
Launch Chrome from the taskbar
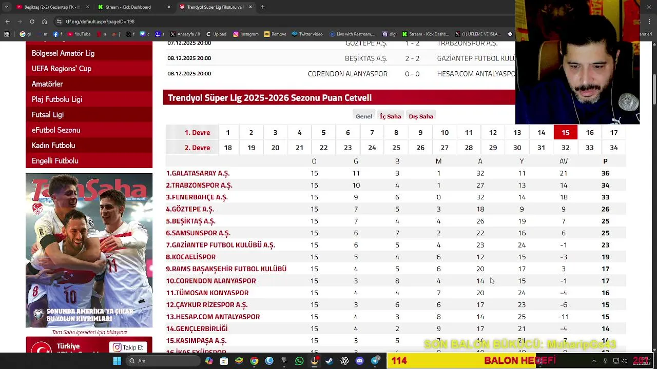click(254, 361)
